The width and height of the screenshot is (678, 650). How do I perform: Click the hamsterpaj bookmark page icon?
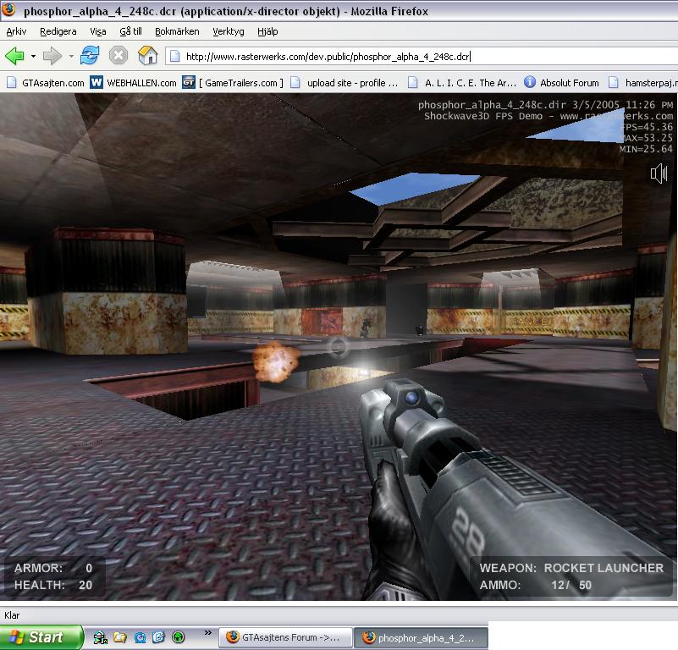coord(613,82)
